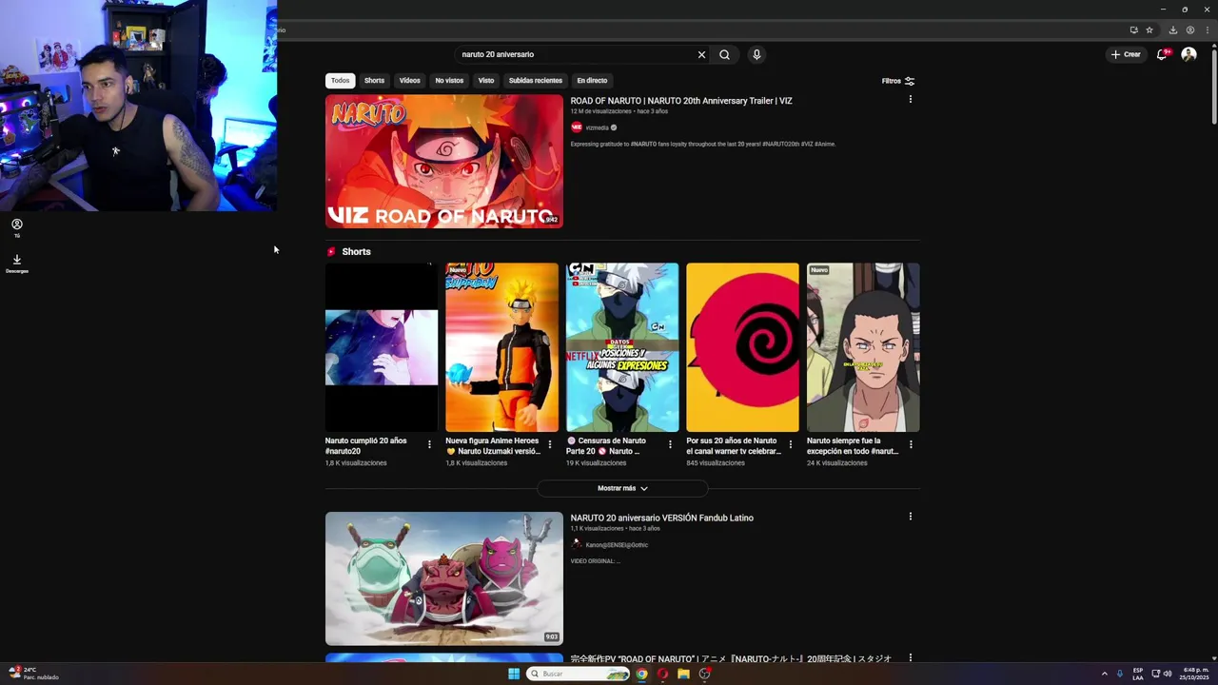Open the Chrome downloads icon
Image resolution: width=1218 pixels, height=685 pixels.
[x=1173, y=29]
